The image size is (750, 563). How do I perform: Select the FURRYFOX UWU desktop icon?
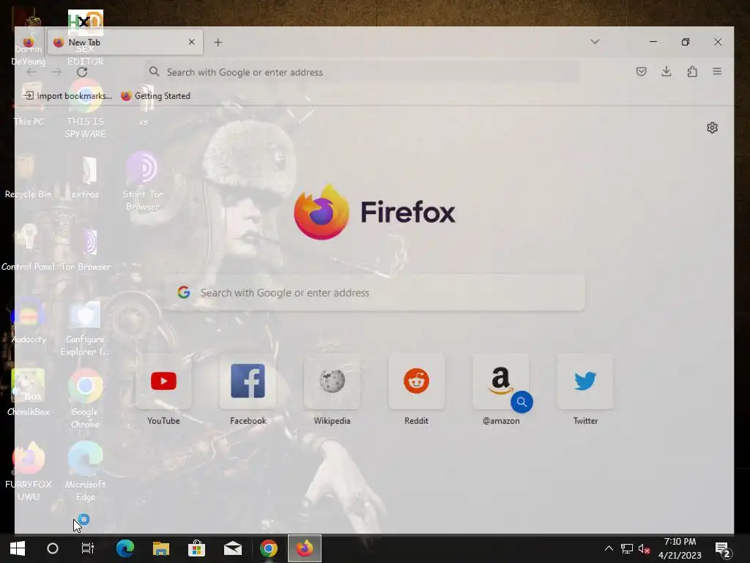click(x=29, y=472)
